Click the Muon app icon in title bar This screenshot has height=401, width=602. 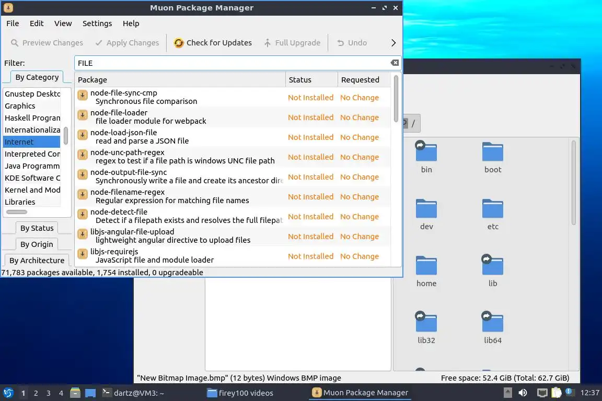8,8
